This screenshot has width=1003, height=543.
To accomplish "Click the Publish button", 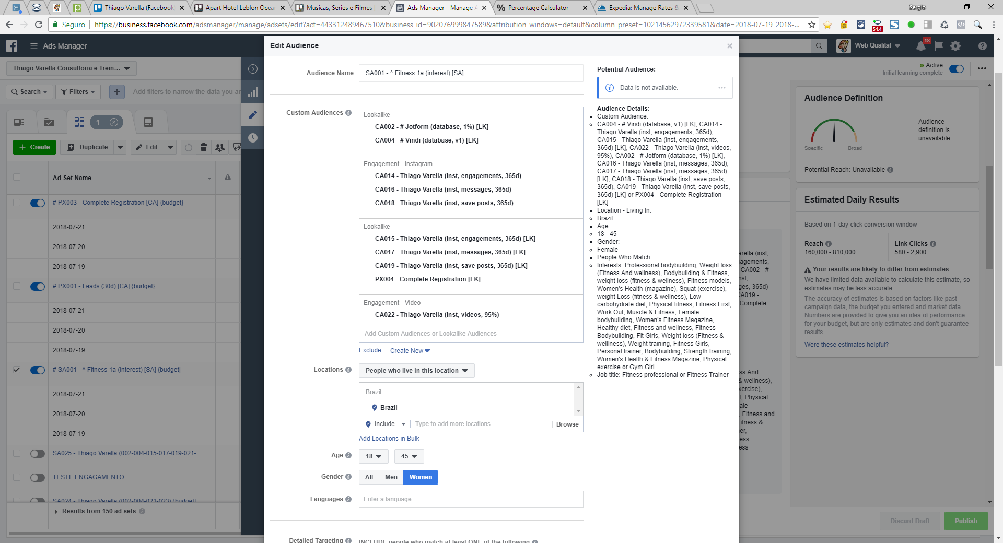I will [966, 521].
